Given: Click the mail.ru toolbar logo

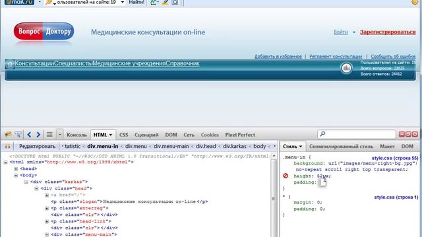Looking at the screenshot, I should (19, 2).
